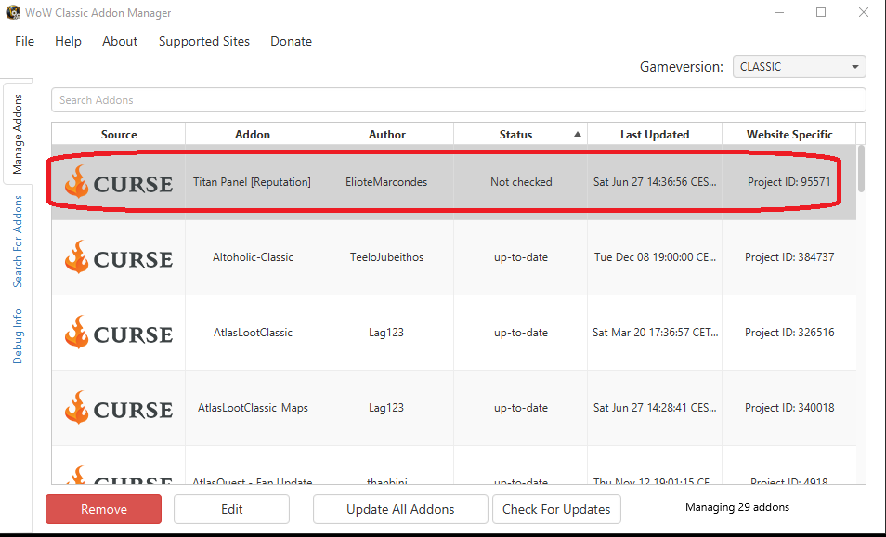Click the Search Addons input field
The height and width of the screenshot is (537, 886).
tap(458, 100)
